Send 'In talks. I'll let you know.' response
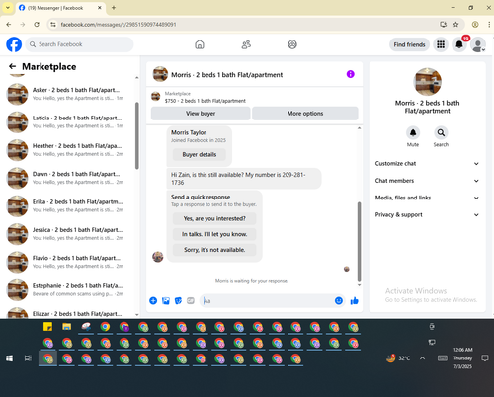 pyautogui.click(x=214, y=234)
